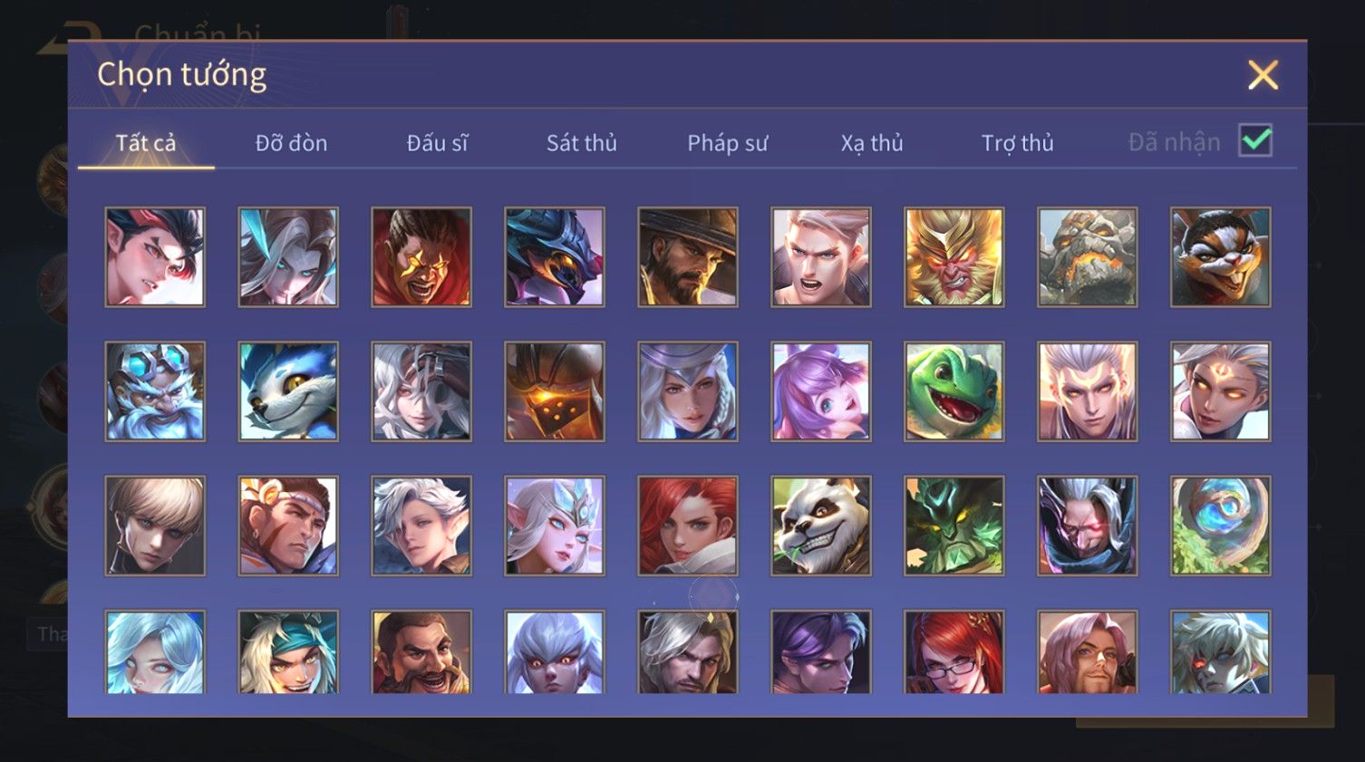Choose the raccoon hero portrait

(x=1220, y=257)
